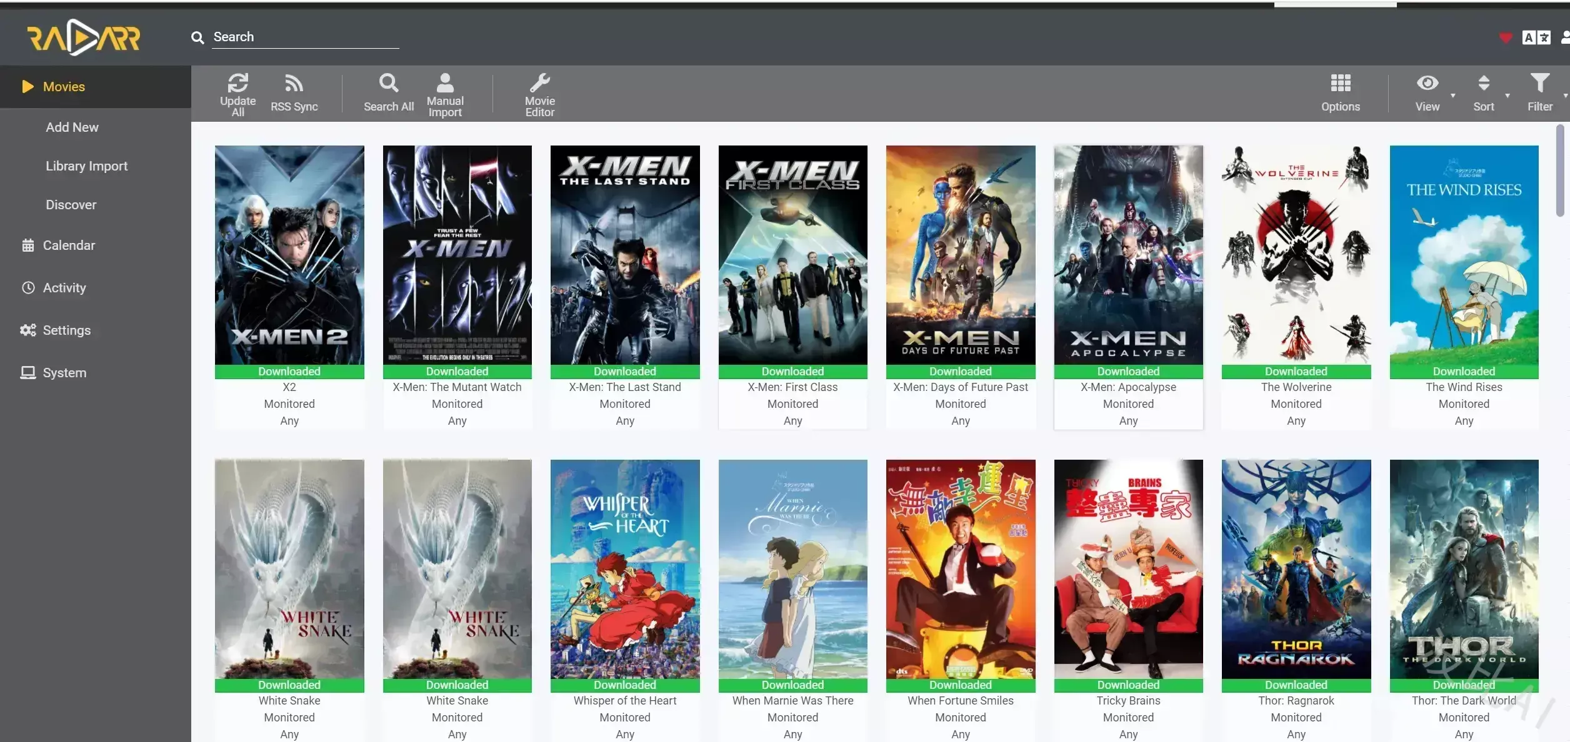Viewport: 1570px width, 742px height.
Task: Open the Sort menu
Action: point(1484,94)
